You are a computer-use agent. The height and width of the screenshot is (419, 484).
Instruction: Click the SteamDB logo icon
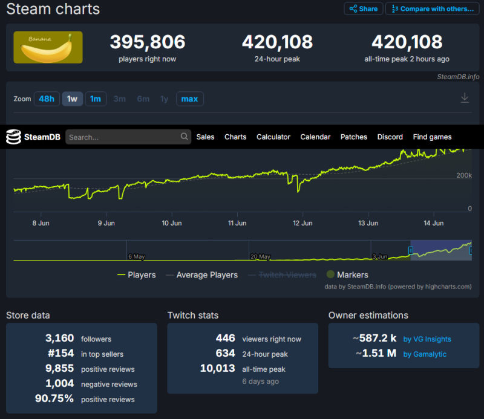click(x=13, y=137)
